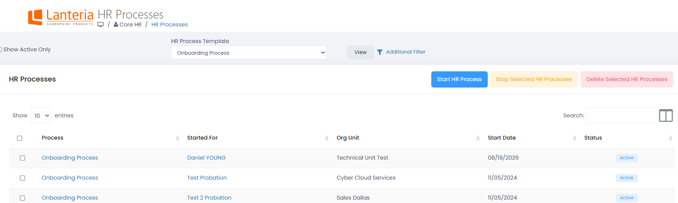
Task: Check the Test 2 Probation row checkbox
Action: click(22, 198)
